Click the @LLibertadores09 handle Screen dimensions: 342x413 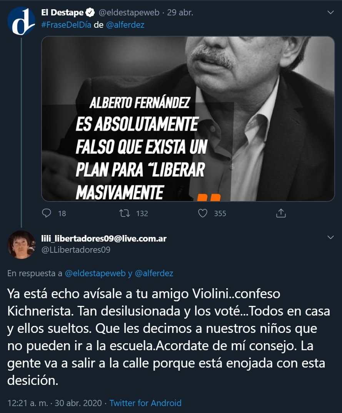coord(76,250)
